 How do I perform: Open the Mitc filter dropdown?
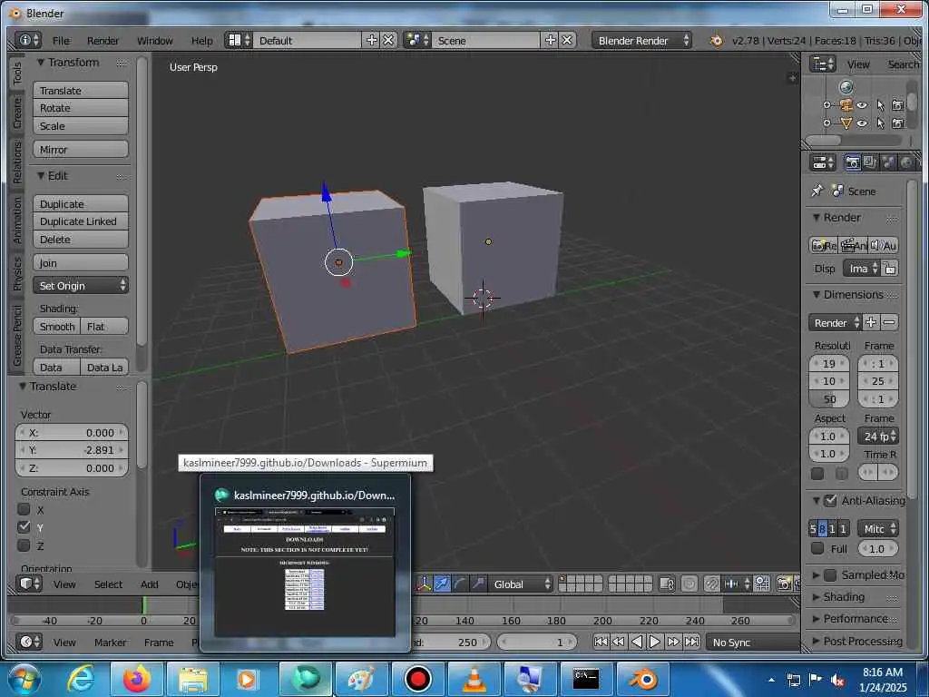coord(877,529)
